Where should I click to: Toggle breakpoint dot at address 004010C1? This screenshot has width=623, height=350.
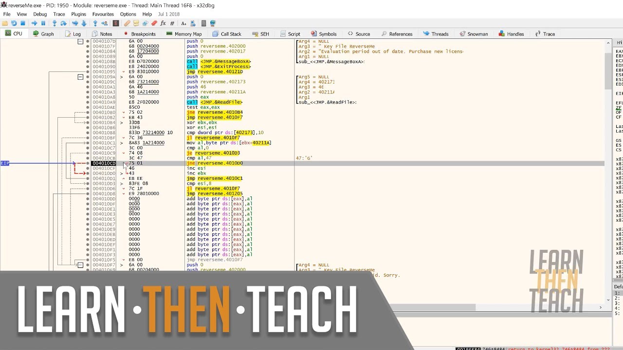[88, 143]
